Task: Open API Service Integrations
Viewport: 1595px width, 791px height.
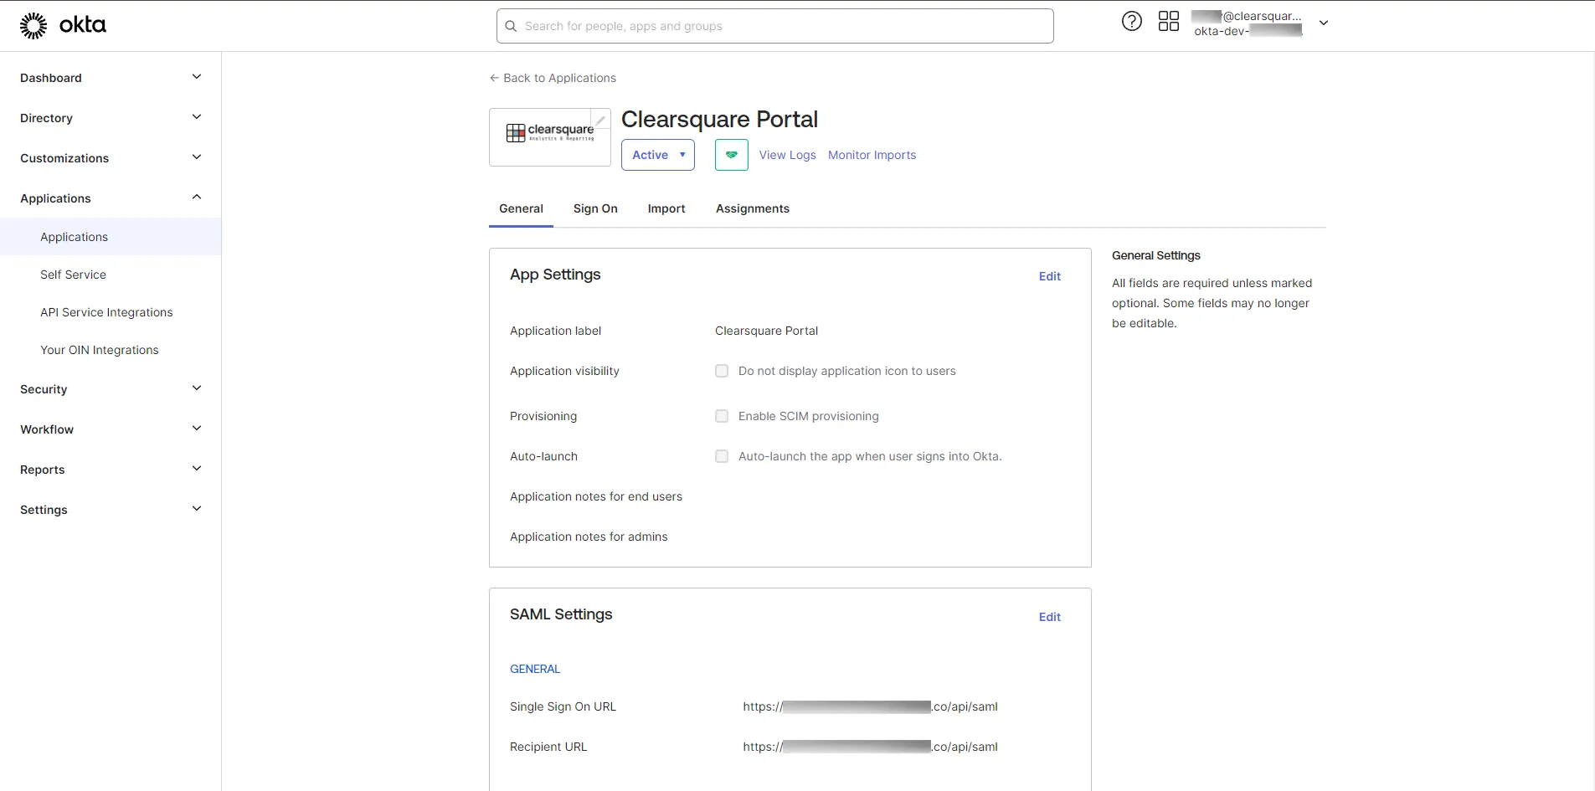Action: click(x=111, y=312)
